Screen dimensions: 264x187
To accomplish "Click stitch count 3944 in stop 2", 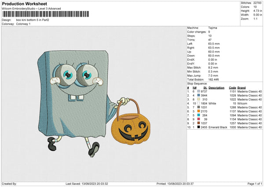I will pos(204,96).
